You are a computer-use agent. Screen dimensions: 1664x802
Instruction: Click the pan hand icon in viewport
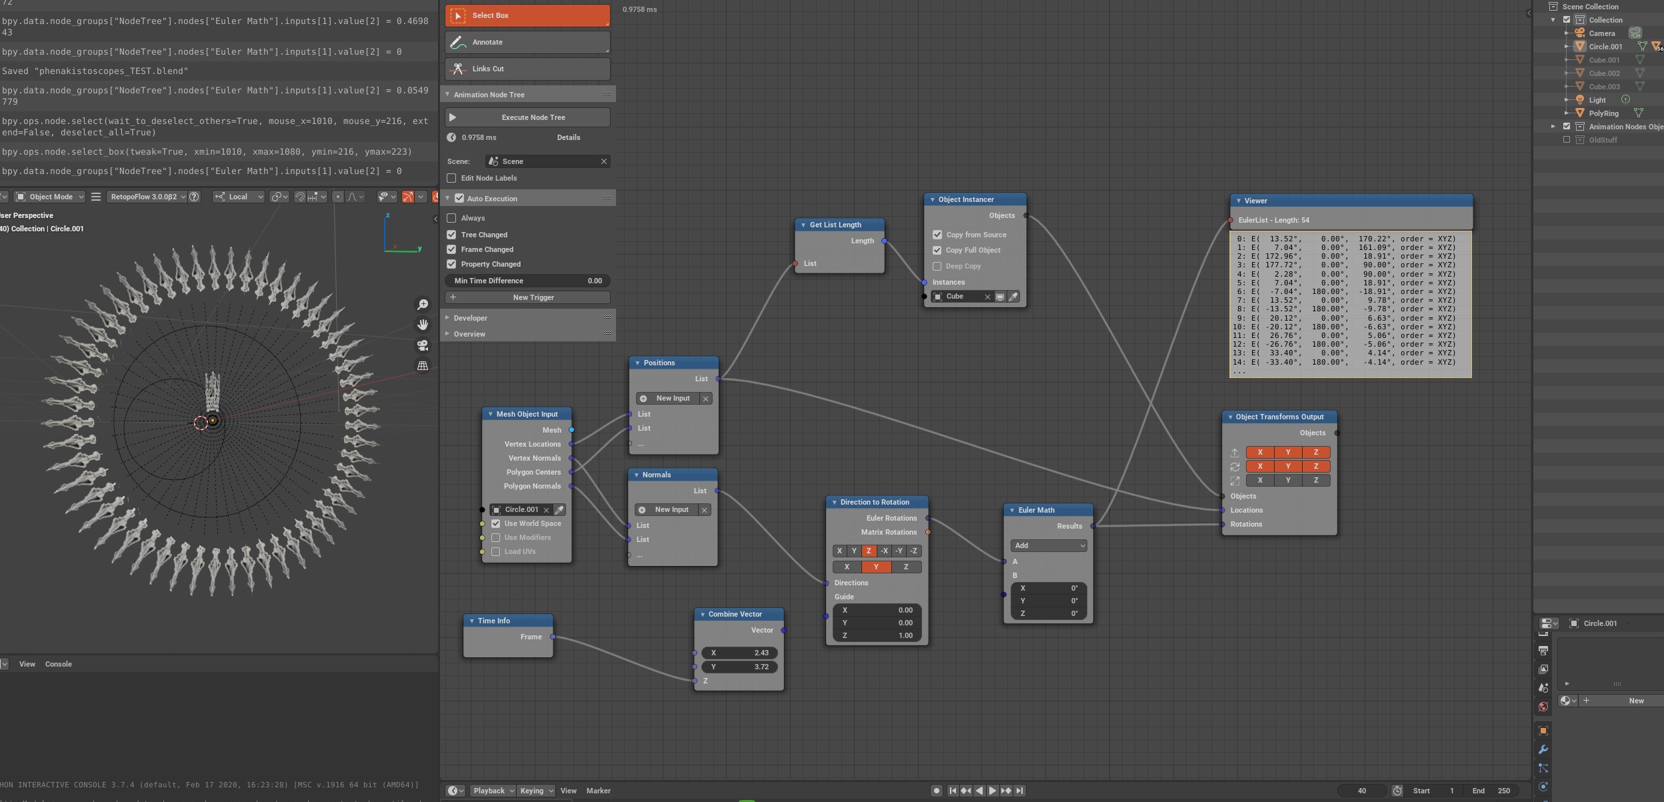(x=423, y=325)
